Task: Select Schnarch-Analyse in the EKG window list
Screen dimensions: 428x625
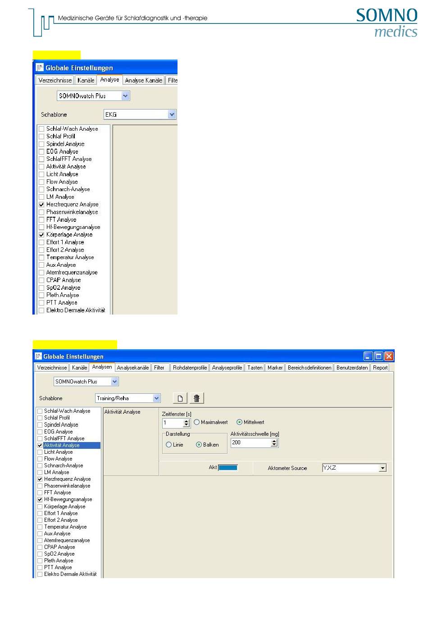Action: point(68,189)
